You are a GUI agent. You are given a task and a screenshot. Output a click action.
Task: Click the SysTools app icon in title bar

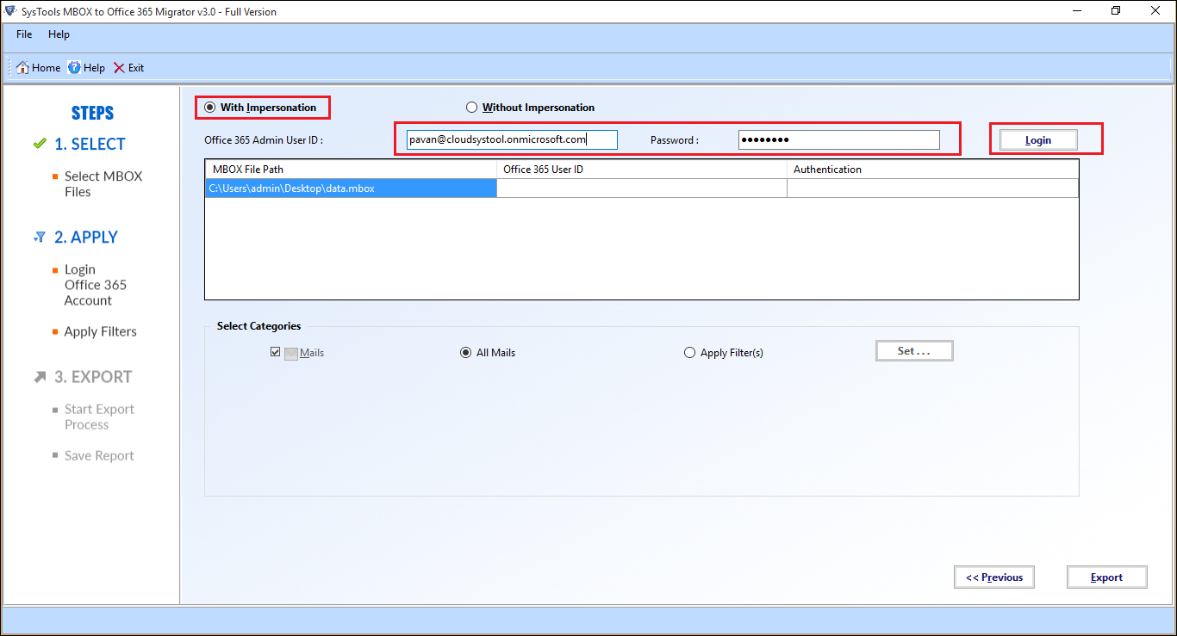[x=10, y=12]
